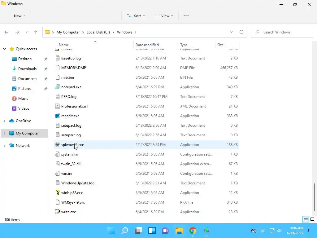Select My Computer in address bar
Screen dimensions: 317x238
68,32
